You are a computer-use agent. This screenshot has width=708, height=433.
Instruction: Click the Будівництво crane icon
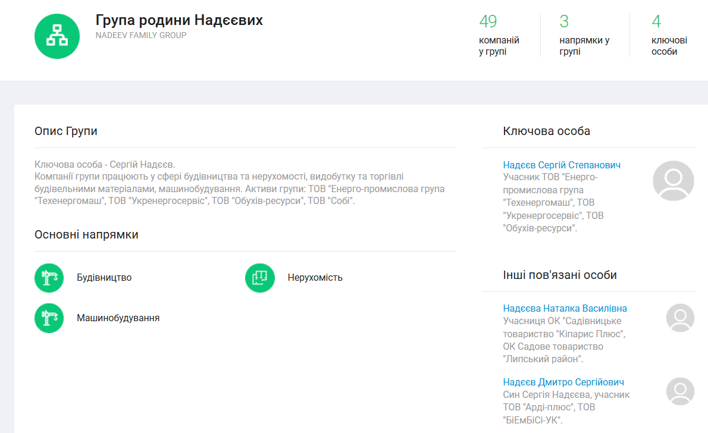pos(49,278)
